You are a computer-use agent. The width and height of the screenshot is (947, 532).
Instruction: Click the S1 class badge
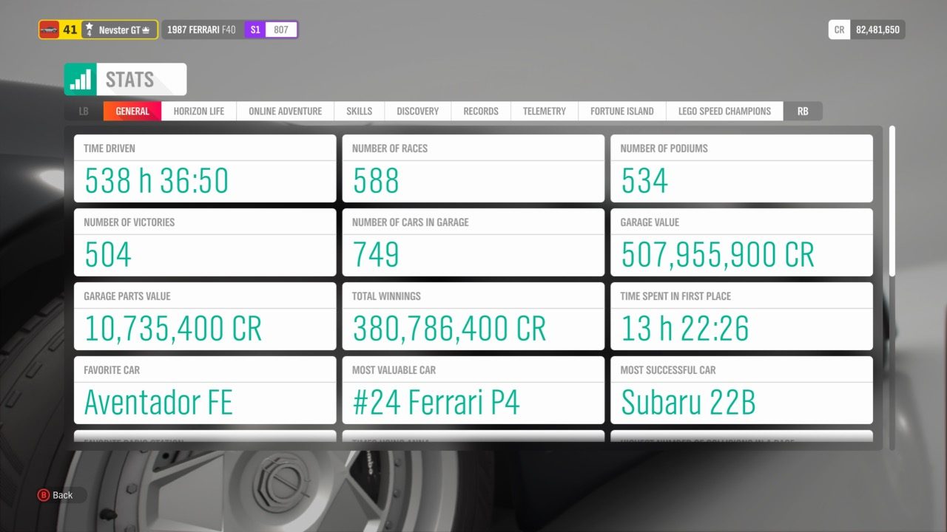pyautogui.click(x=255, y=30)
